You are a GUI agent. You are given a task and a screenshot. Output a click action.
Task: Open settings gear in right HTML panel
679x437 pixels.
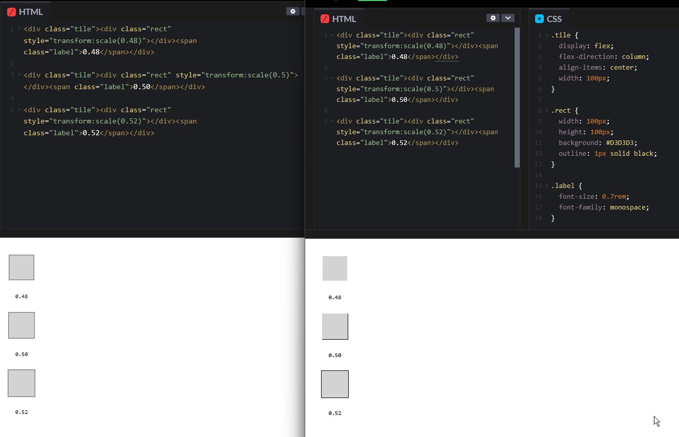[493, 18]
